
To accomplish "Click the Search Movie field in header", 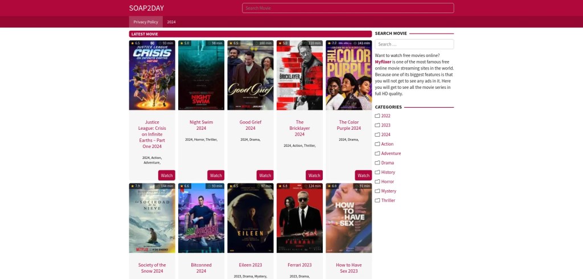I will coord(347,8).
